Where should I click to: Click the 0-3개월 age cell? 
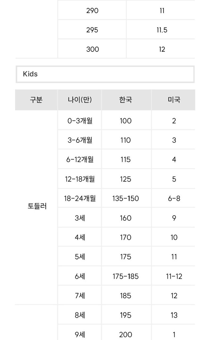(x=80, y=121)
